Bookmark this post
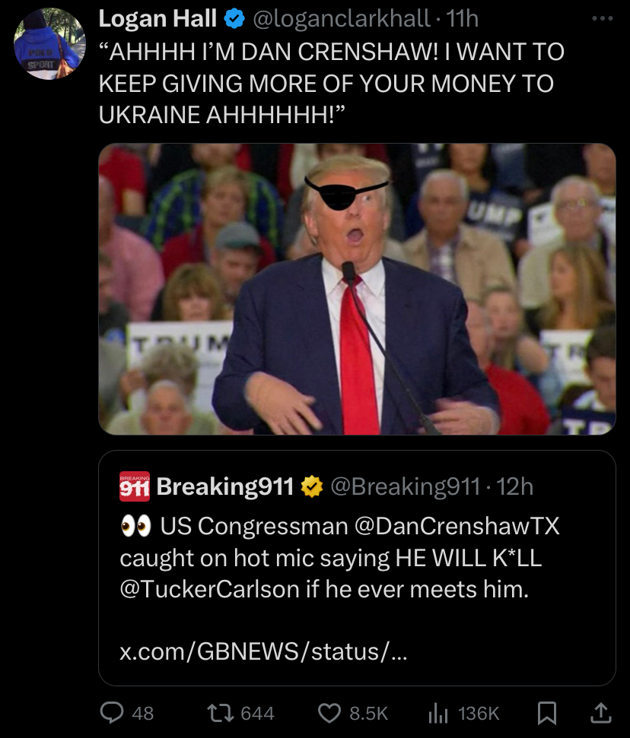This screenshot has height=738, width=630. pyautogui.click(x=547, y=713)
